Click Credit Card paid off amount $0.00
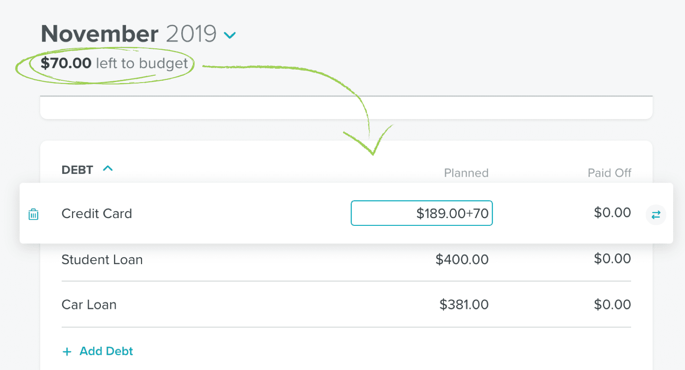Viewport: 685px width, 370px height. 612,213
